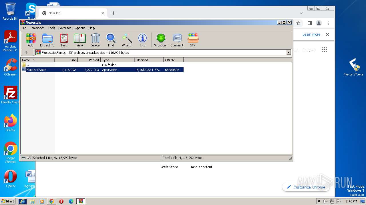
Task: Open the Windows Start menu
Action: click(8, 201)
